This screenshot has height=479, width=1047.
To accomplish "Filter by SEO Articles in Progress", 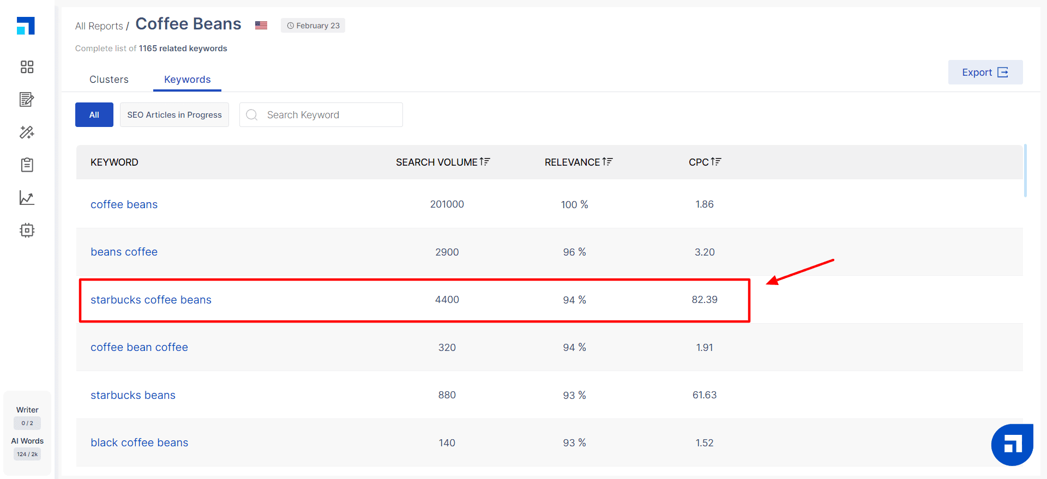I will [x=174, y=115].
